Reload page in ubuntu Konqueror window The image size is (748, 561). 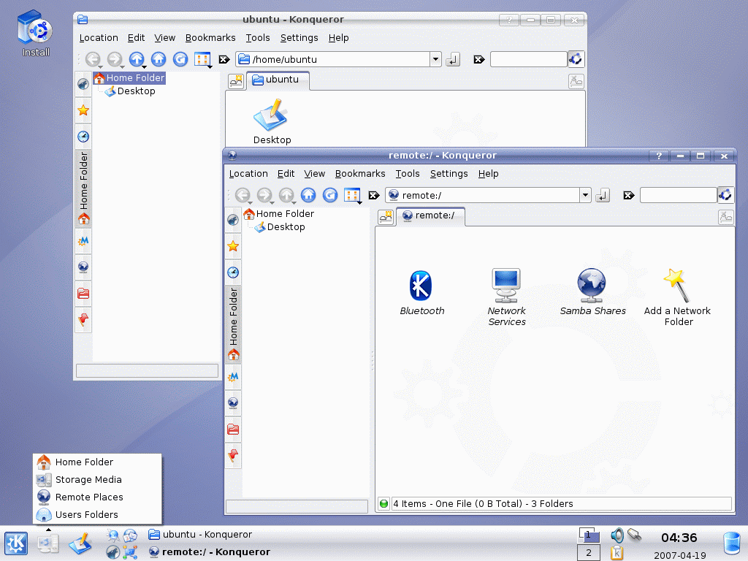(x=180, y=59)
